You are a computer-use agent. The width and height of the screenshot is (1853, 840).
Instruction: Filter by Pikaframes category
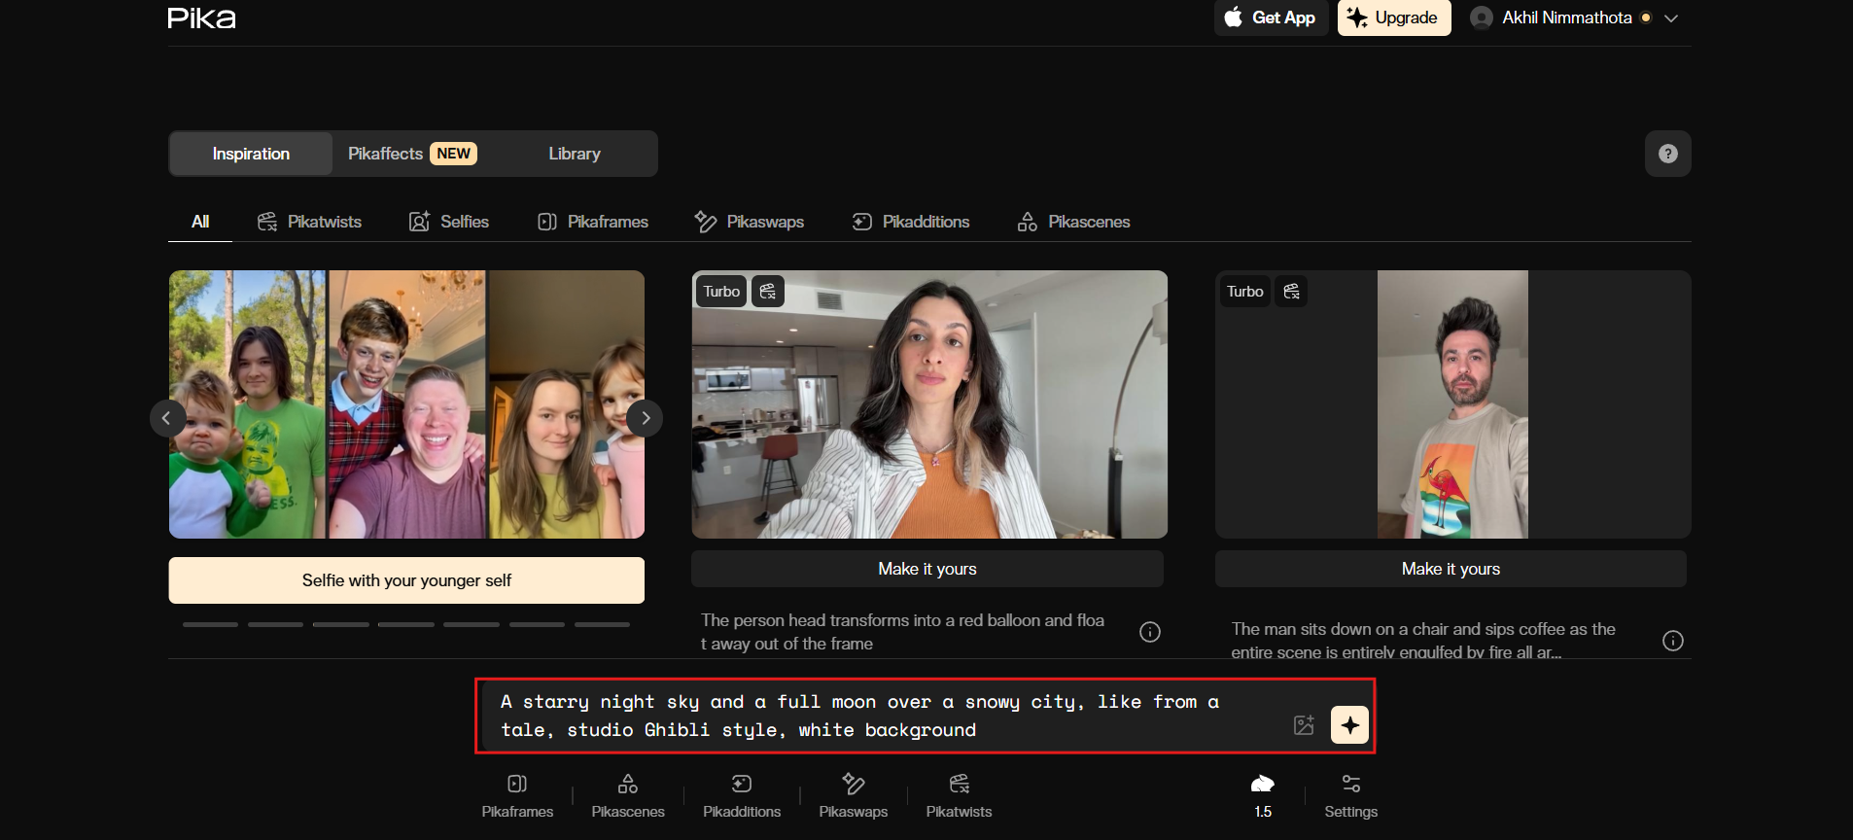(x=593, y=222)
